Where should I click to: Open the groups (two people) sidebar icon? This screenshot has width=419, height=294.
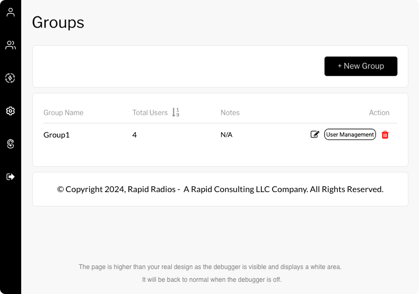(11, 45)
